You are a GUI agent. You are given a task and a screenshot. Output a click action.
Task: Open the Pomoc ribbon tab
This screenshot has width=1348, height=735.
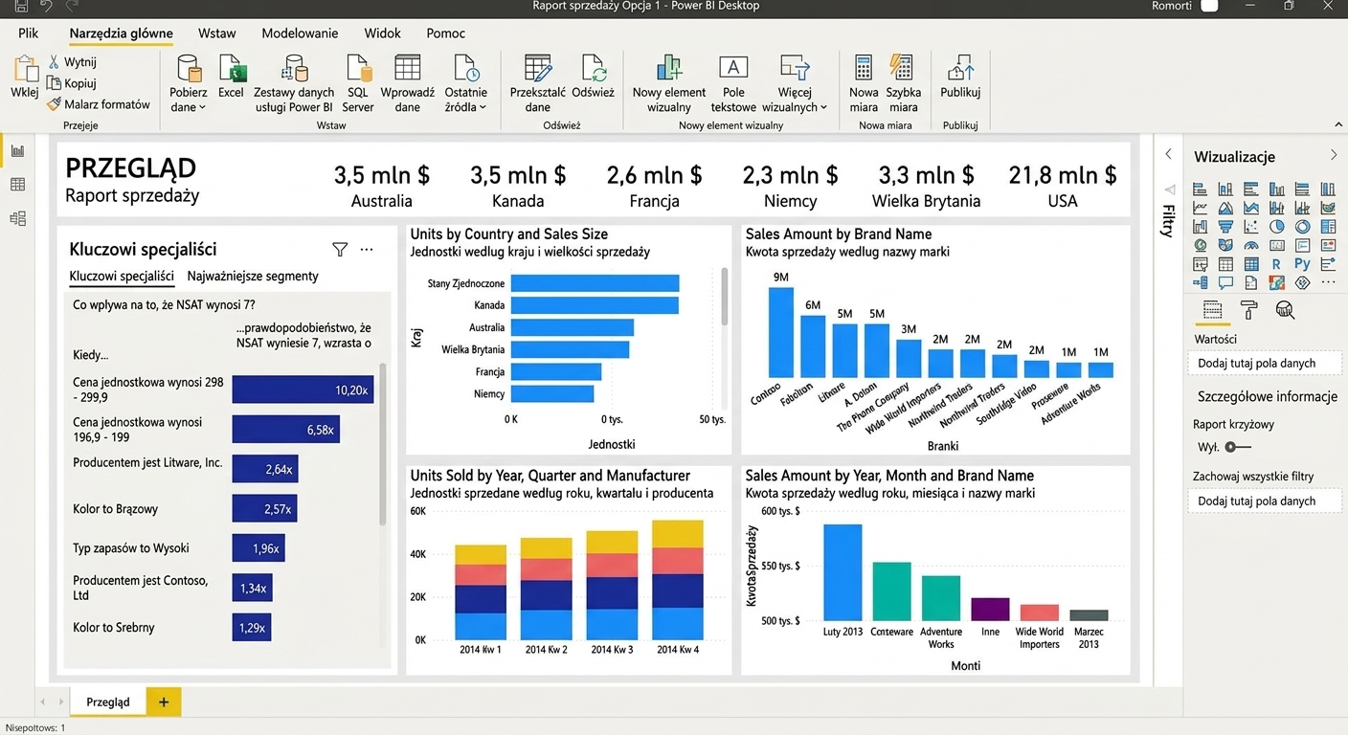[x=446, y=33]
